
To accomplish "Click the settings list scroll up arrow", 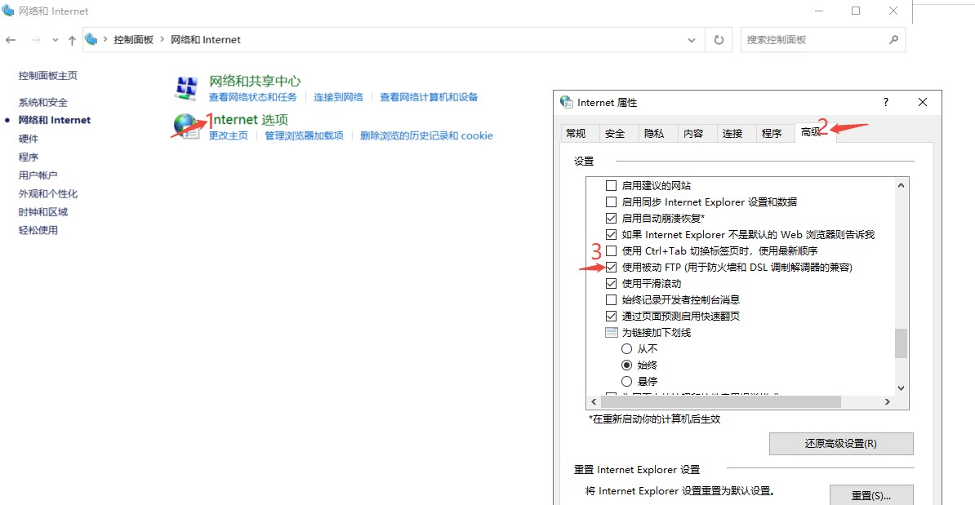I will coord(901,185).
